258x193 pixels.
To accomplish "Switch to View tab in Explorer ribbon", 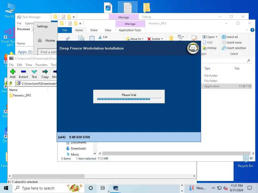I will click(x=108, y=30).
